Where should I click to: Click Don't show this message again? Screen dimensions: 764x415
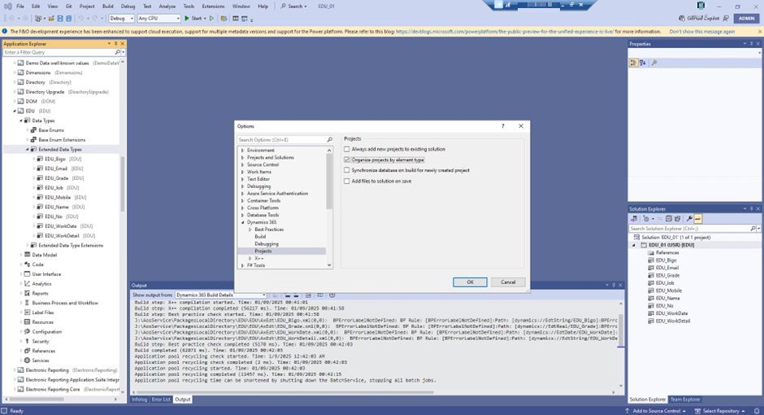(x=701, y=31)
